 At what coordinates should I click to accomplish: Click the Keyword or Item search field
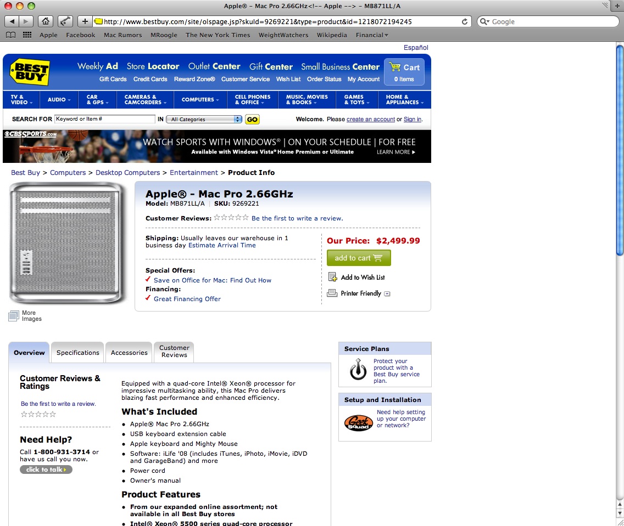tap(105, 119)
